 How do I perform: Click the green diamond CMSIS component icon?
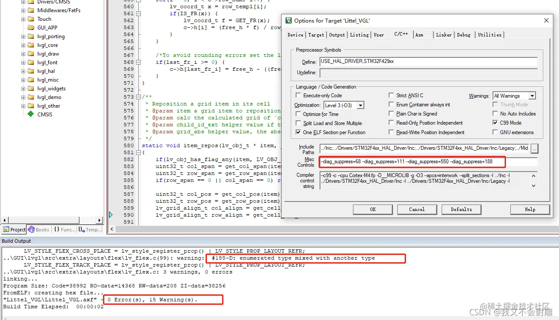31,114
